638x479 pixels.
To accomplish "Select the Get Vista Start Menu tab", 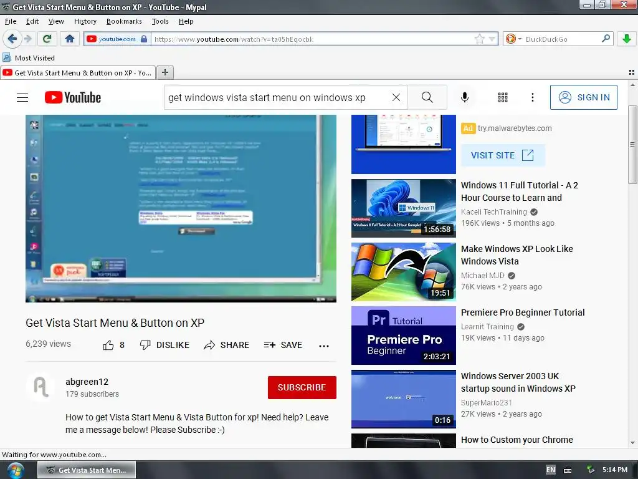I will pyautogui.click(x=78, y=72).
